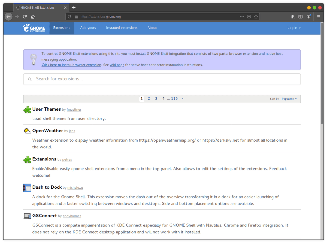Click the lightbulb info icon
327x243 pixels.
tap(33, 60)
